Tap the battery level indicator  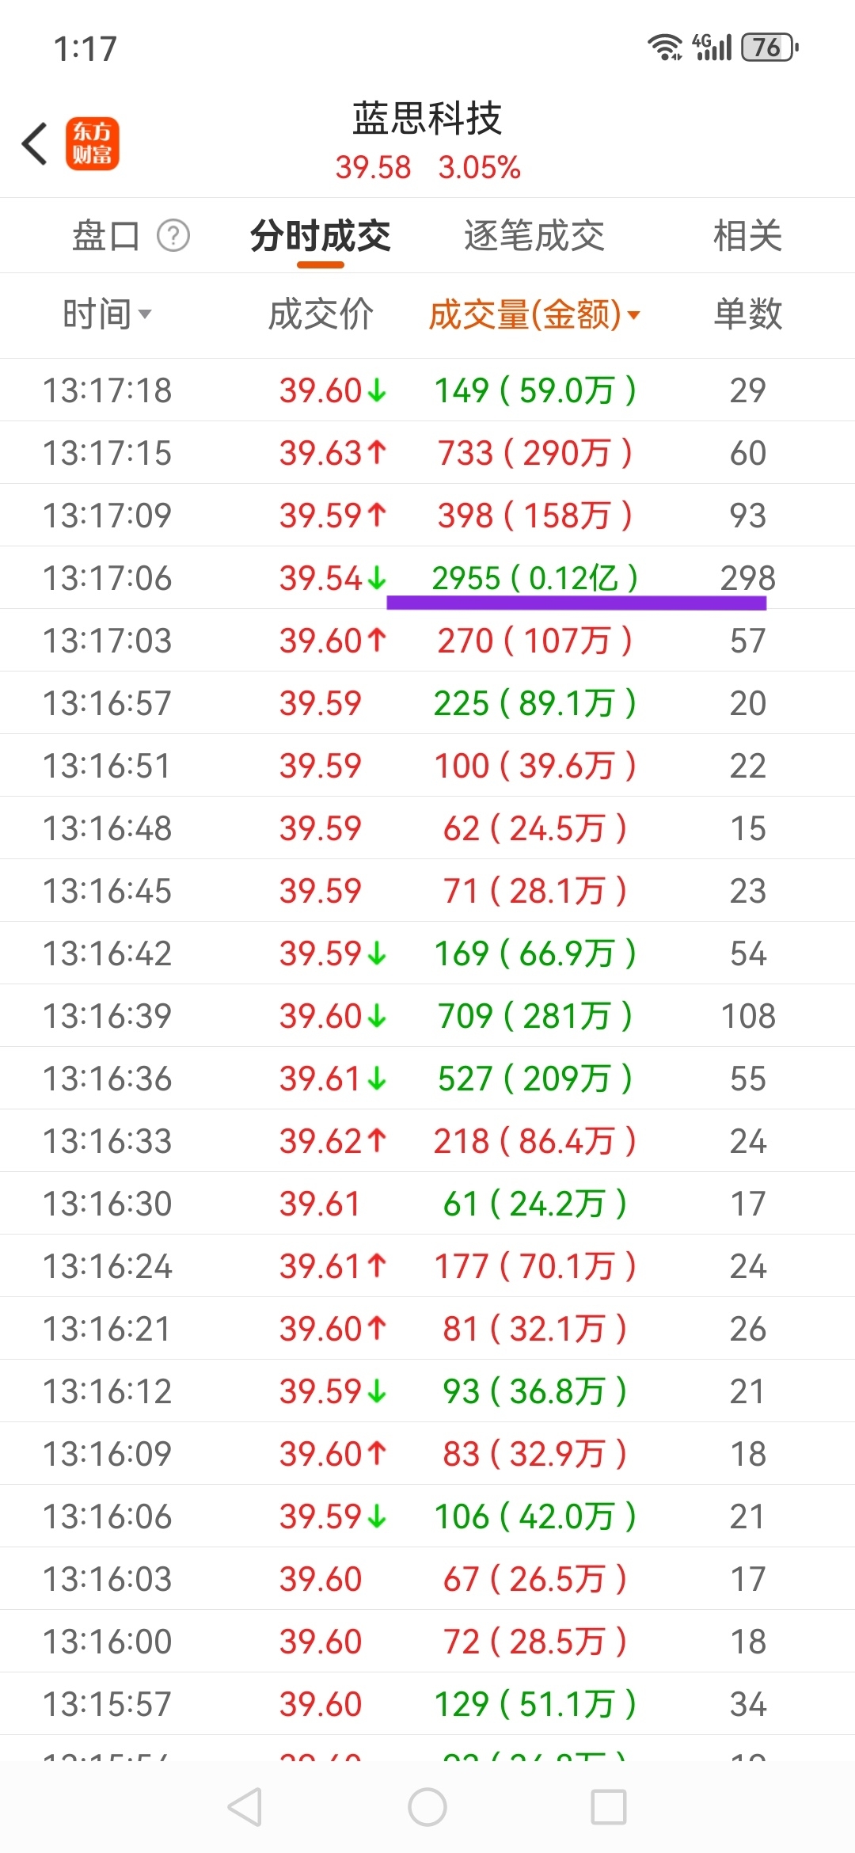pos(769,48)
